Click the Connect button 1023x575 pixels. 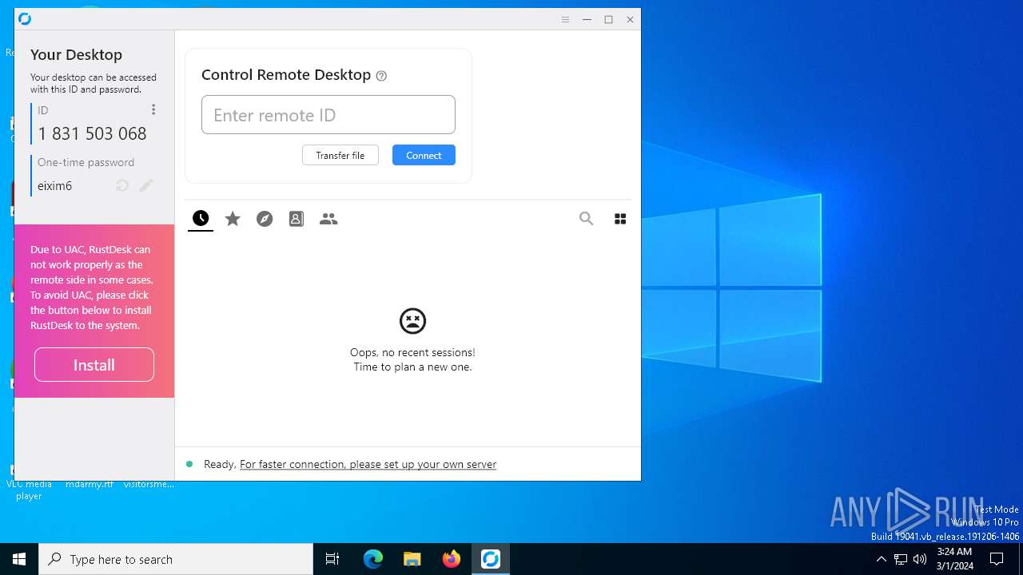click(x=424, y=155)
